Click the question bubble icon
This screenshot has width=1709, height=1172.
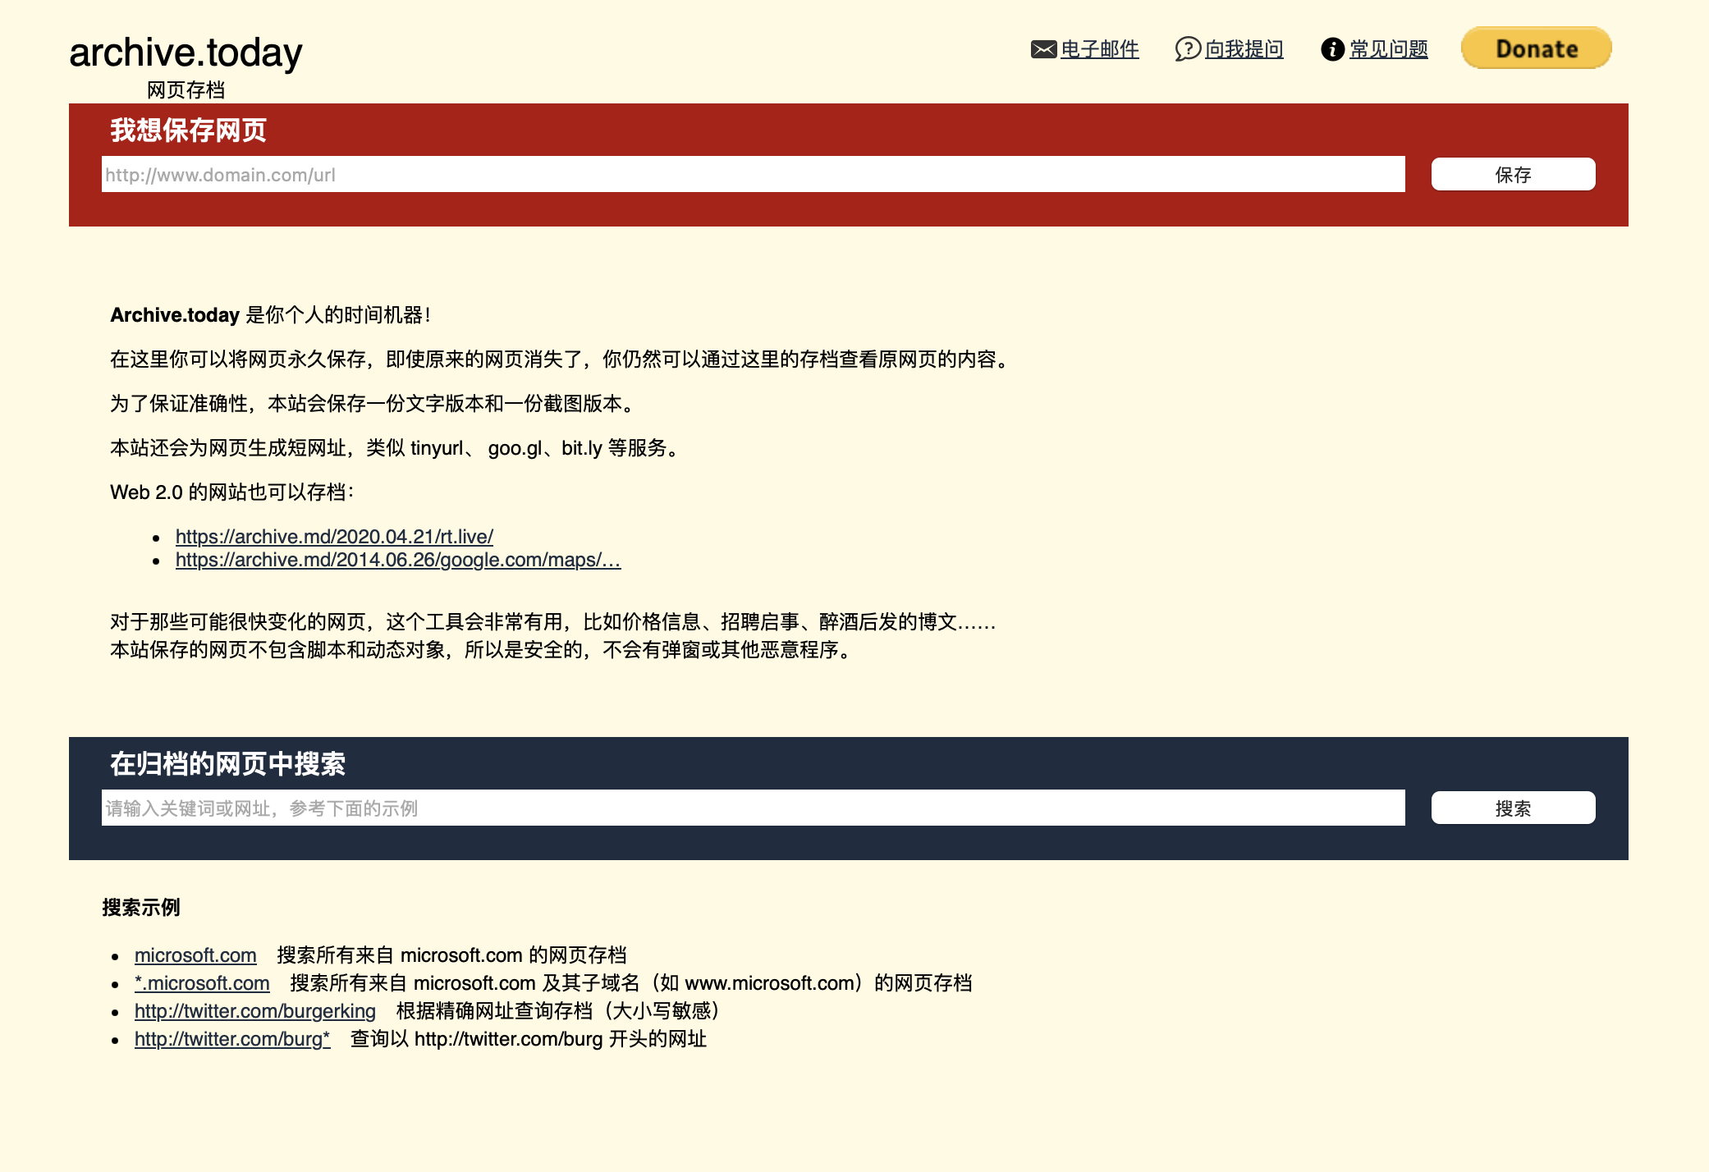click(1187, 49)
